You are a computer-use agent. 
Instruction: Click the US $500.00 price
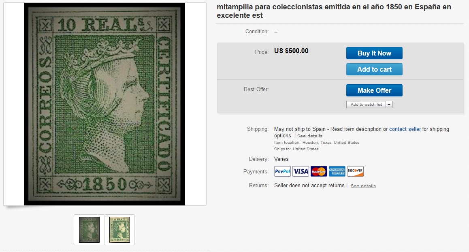[291, 51]
